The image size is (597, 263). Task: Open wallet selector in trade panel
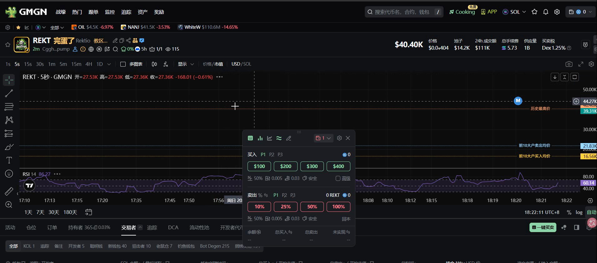coord(323,138)
